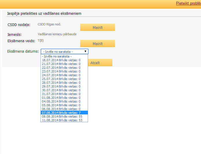Pick the 24.07.2014 exam date

point(64,75)
